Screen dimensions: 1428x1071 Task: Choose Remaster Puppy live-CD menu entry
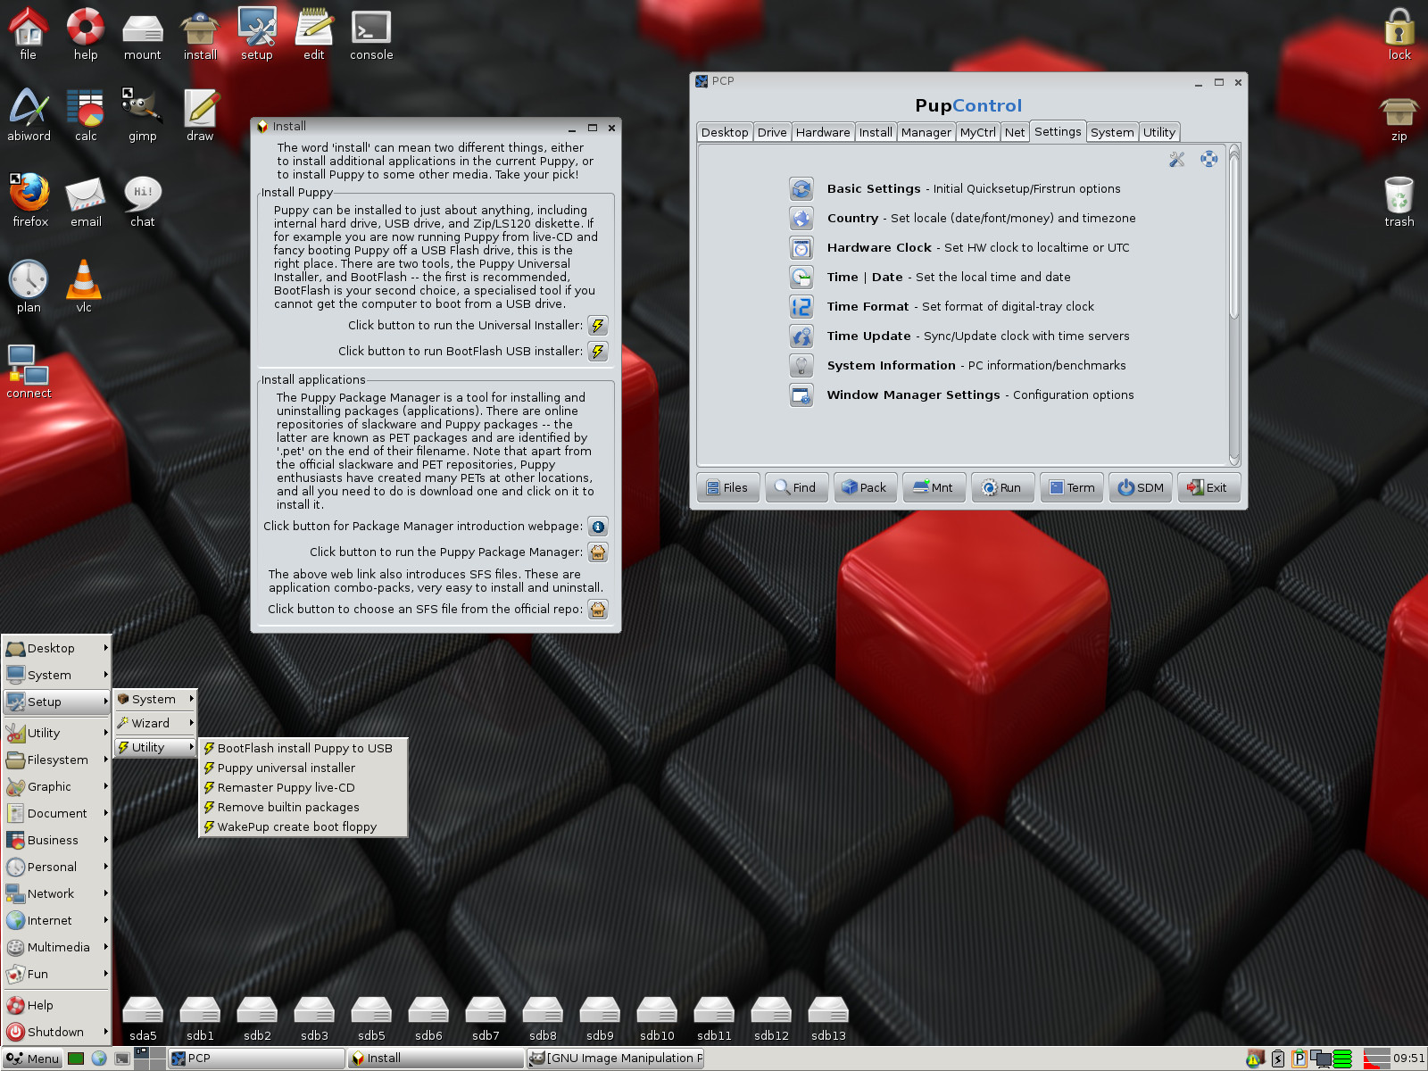(x=303, y=788)
